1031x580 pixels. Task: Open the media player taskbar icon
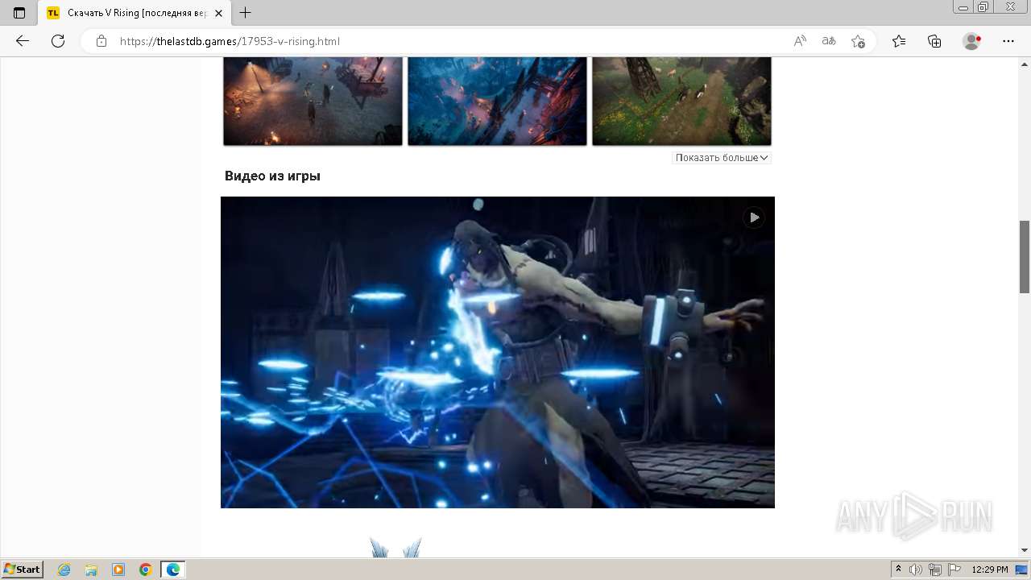tap(118, 570)
